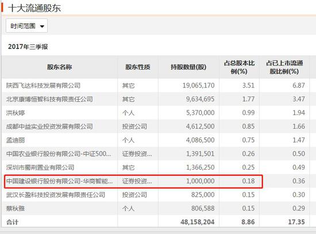Click total capital ratio 1.77
Image resolution: width=316 pixels, height=234 pixels.
pos(248,99)
